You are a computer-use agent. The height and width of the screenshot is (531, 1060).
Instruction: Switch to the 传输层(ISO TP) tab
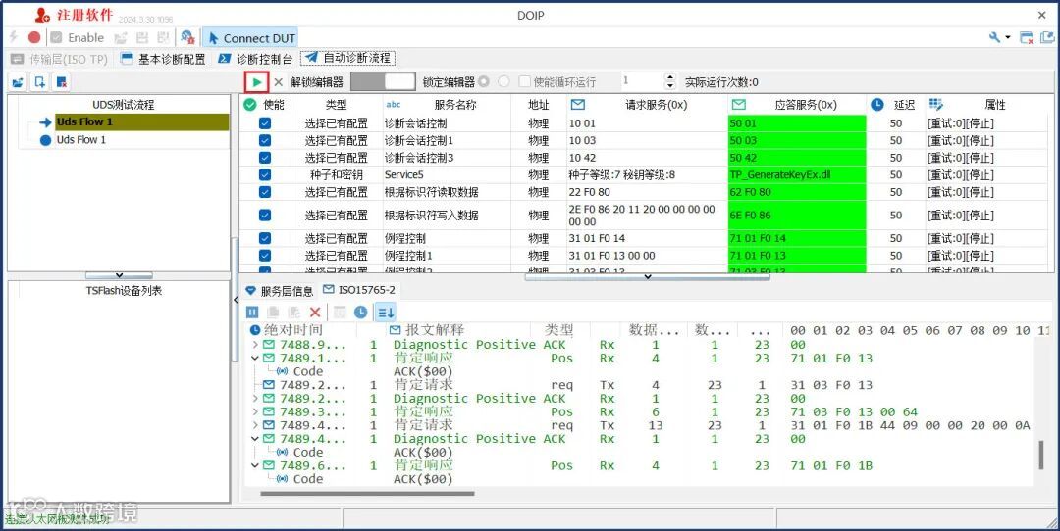pos(60,59)
